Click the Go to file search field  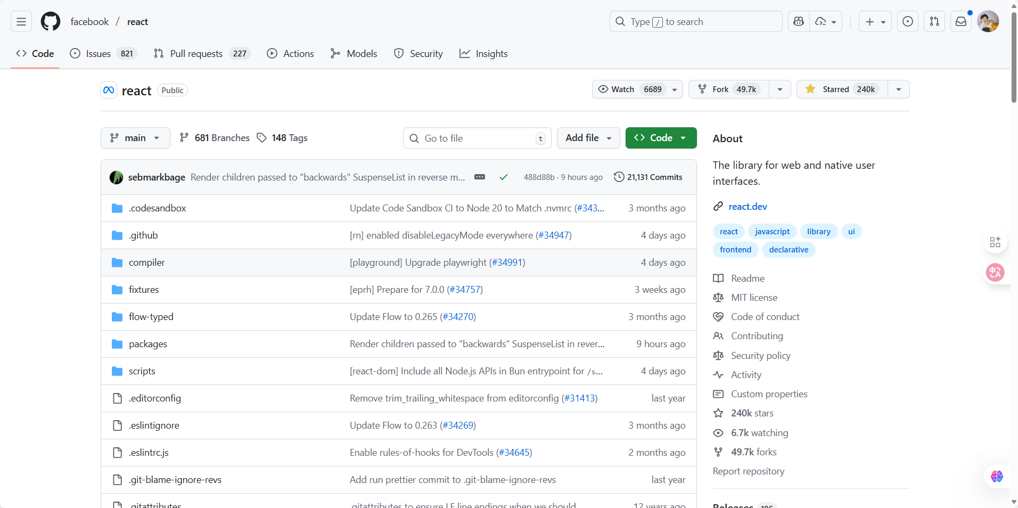(477, 138)
